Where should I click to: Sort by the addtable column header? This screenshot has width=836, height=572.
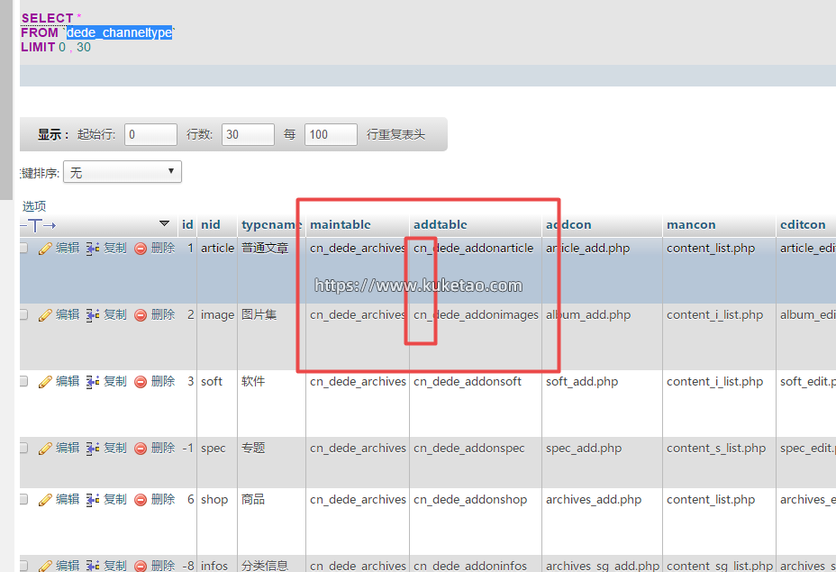tap(441, 224)
